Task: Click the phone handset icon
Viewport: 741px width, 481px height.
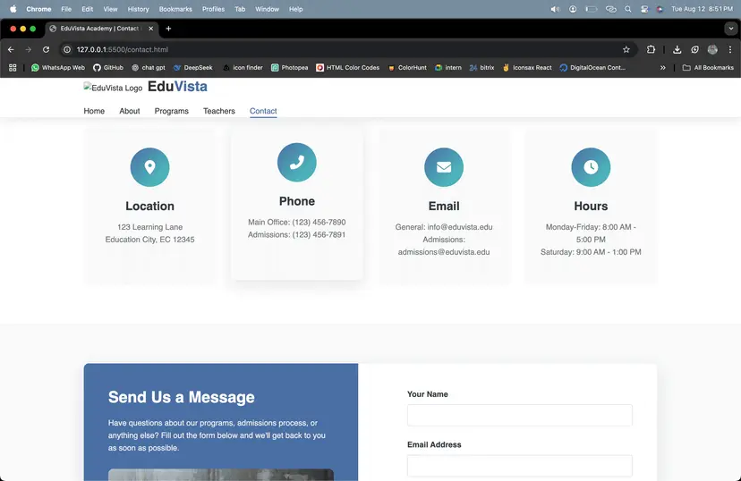Action: click(x=296, y=163)
